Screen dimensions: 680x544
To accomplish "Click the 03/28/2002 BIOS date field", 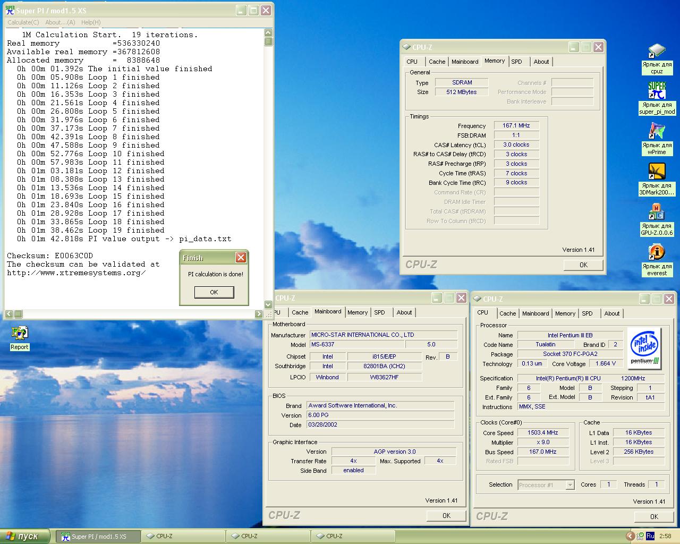I will point(380,425).
